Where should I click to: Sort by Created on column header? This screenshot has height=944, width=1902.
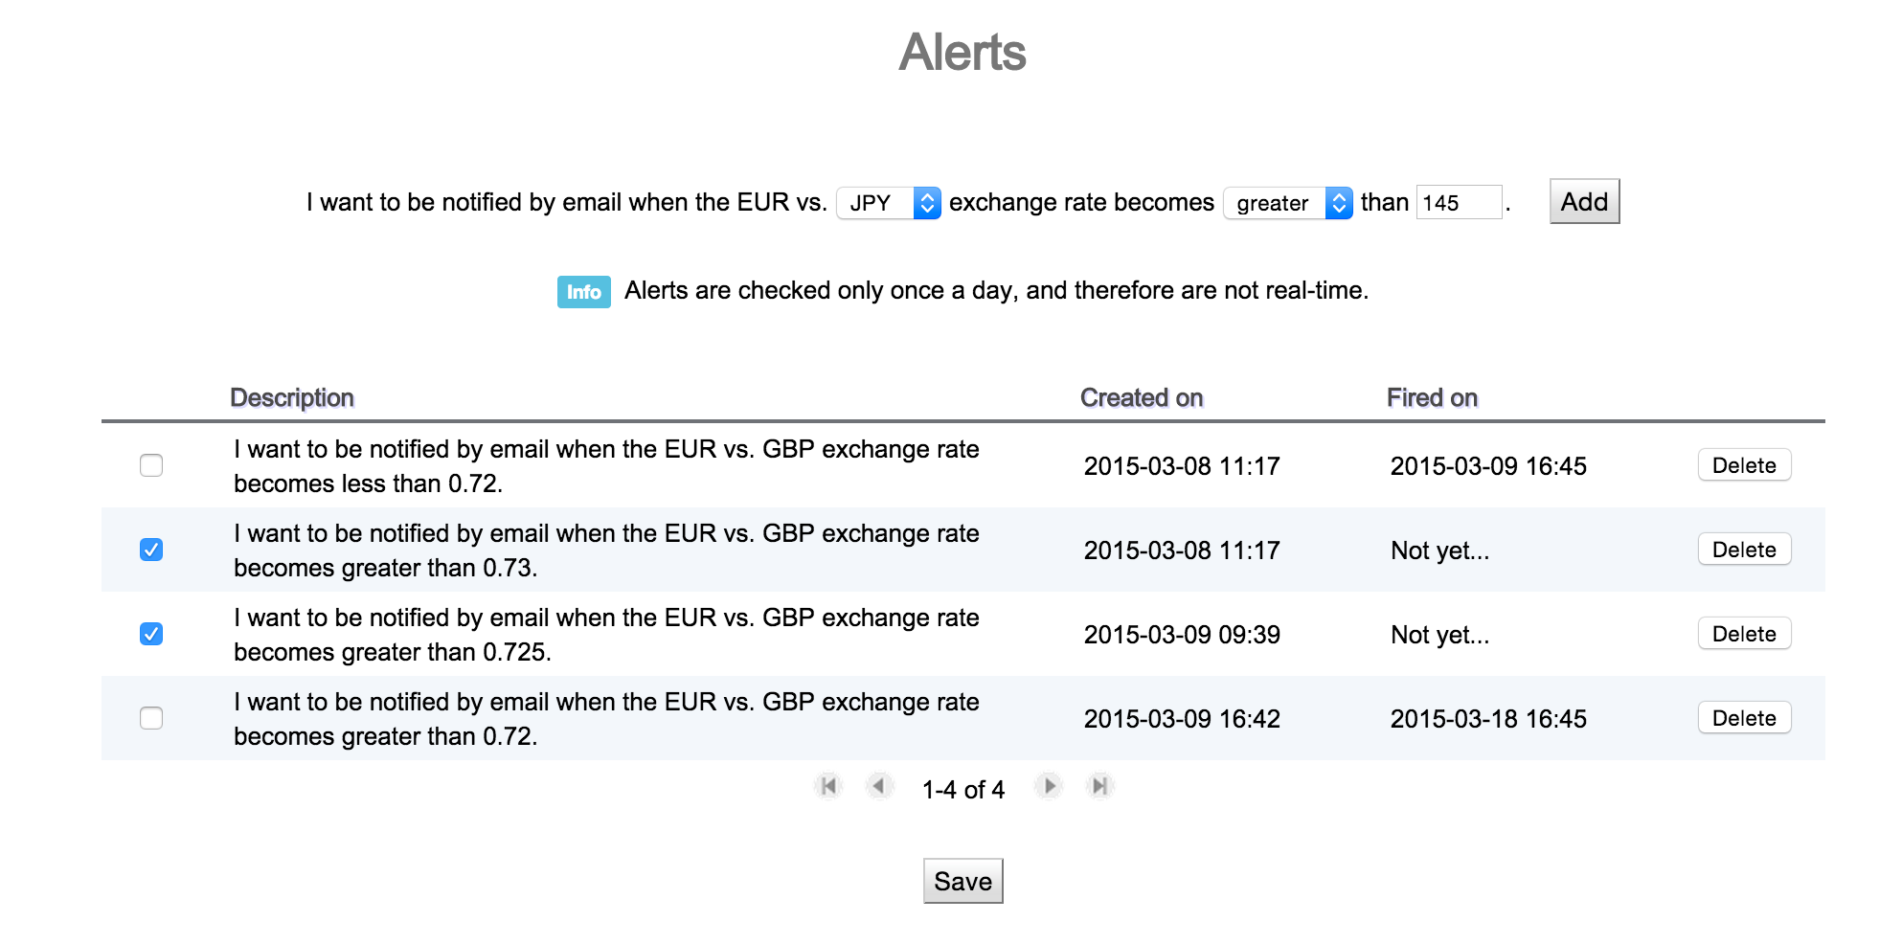[1142, 397]
